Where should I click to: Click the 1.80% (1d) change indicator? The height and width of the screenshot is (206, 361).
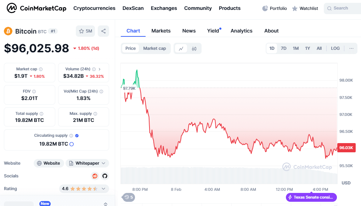click(x=86, y=48)
